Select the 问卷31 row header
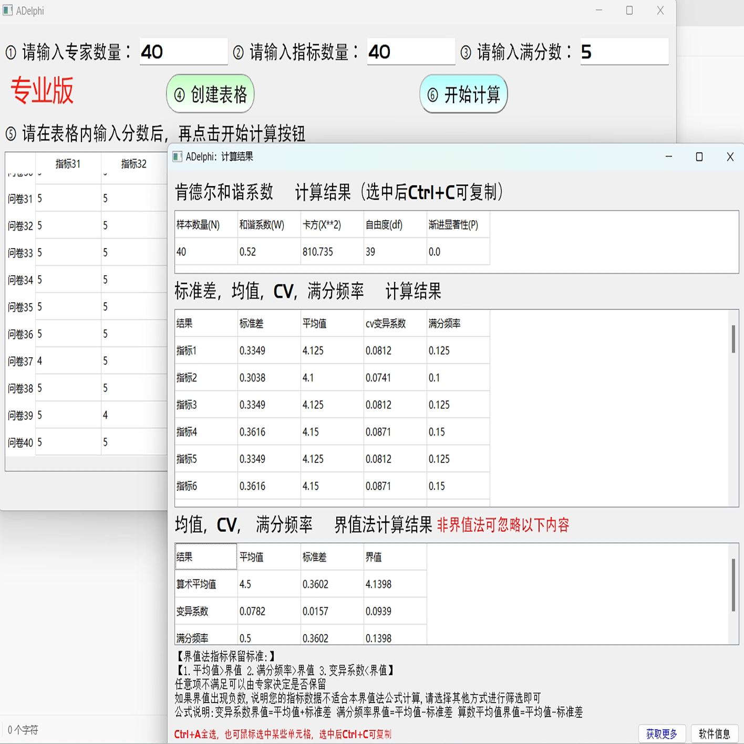The image size is (744, 744). (20, 199)
